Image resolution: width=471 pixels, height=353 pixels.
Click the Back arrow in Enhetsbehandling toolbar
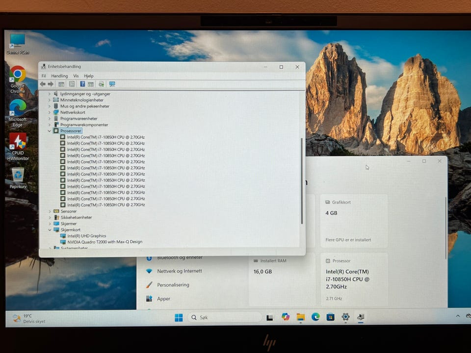[43, 84]
